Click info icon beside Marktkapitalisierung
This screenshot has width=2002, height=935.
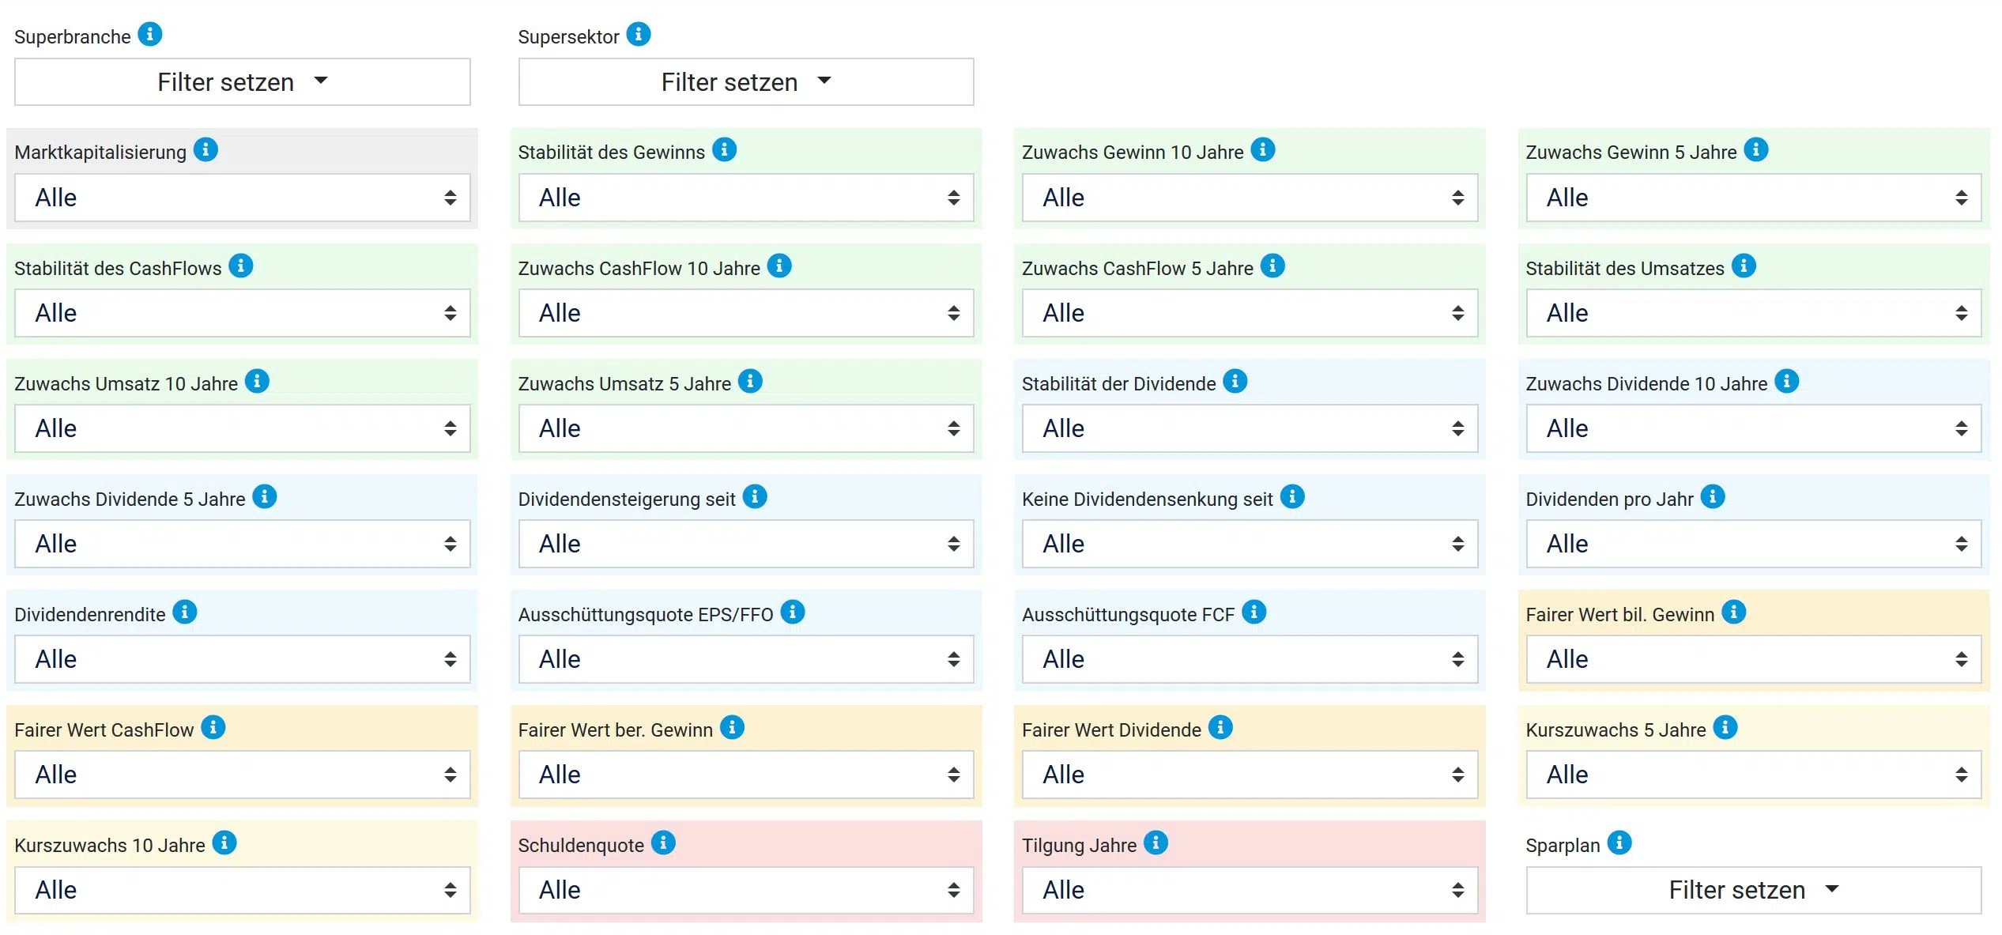point(205,149)
